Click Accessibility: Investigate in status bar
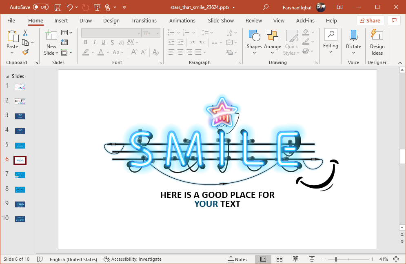This screenshot has height=264, width=406. pyautogui.click(x=133, y=259)
